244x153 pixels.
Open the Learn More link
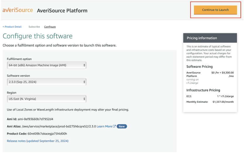pyautogui.click(x=104, y=126)
